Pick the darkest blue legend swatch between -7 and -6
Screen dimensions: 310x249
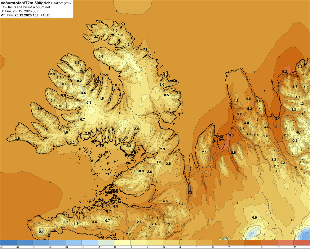(8, 243)
